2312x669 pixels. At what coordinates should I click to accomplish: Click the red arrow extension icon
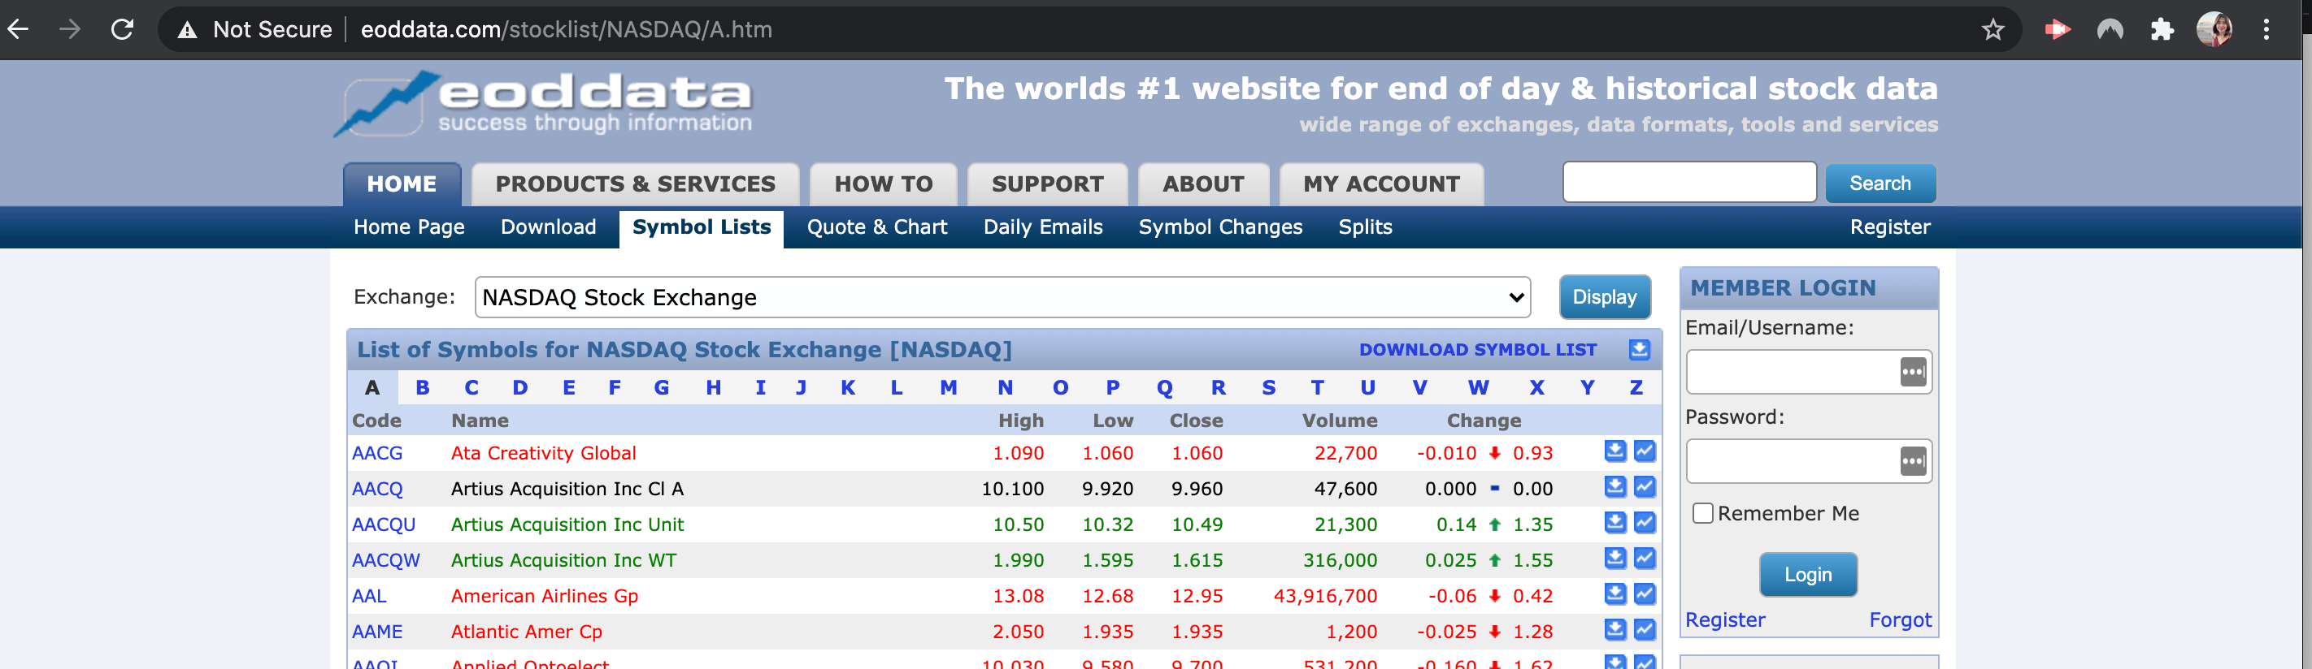click(x=2057, y=29)
